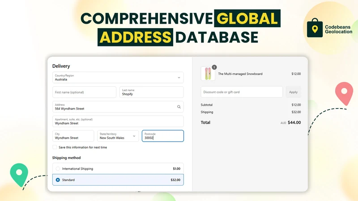
Task: Click the Postcode field
Action: (x=163, y=136)
